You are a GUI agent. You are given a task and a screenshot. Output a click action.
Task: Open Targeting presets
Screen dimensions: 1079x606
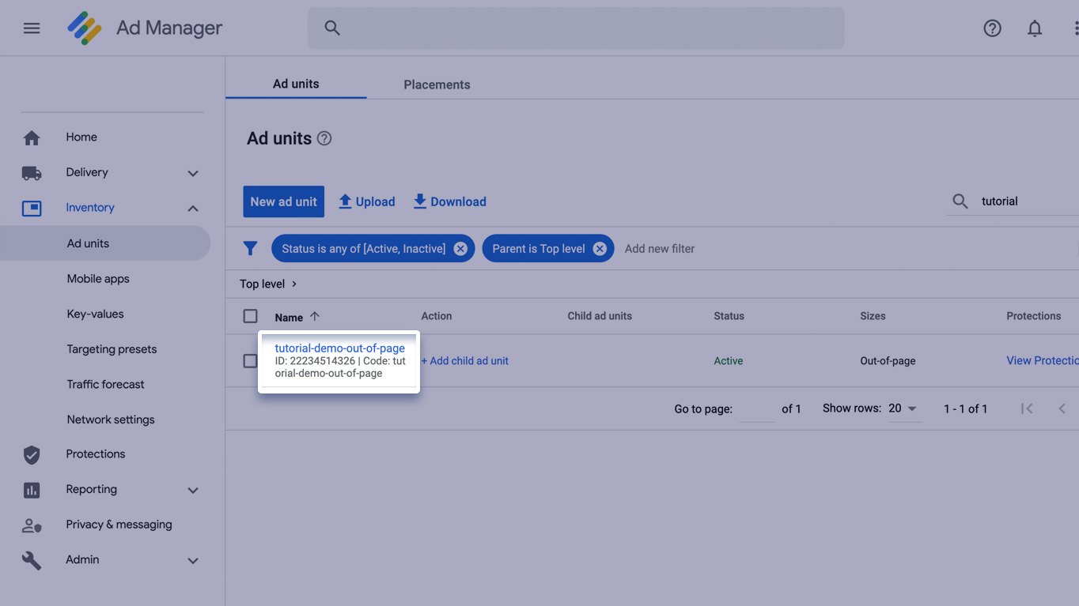112,349
